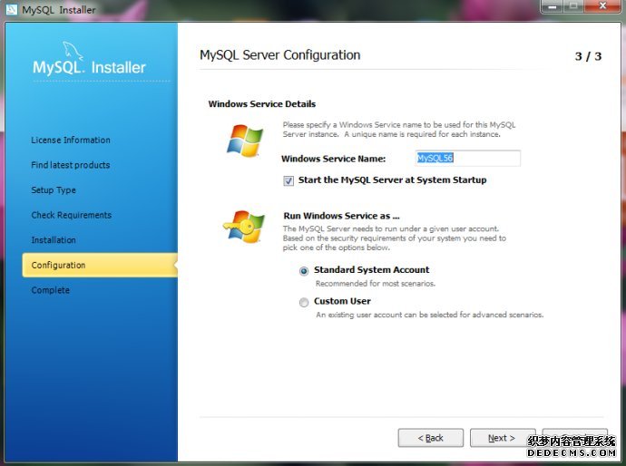Click the Complete step in the sidebar
The height and width of the screenshot is (466, 626).
pyautogui.click(x=50, y=290)
